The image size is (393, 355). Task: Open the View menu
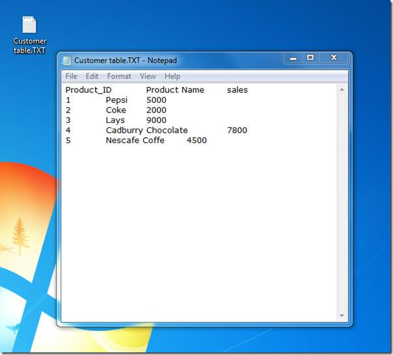click(148, 76)
